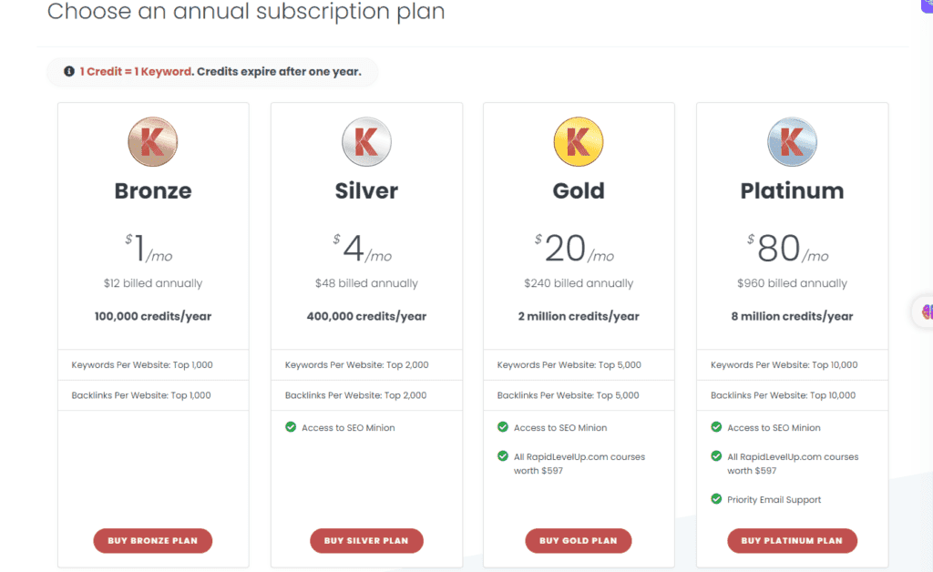This screenshot has width=933, height=572.
Task: Click the '$12 billed annually' text under Bronze
Action: click(152, 283)
